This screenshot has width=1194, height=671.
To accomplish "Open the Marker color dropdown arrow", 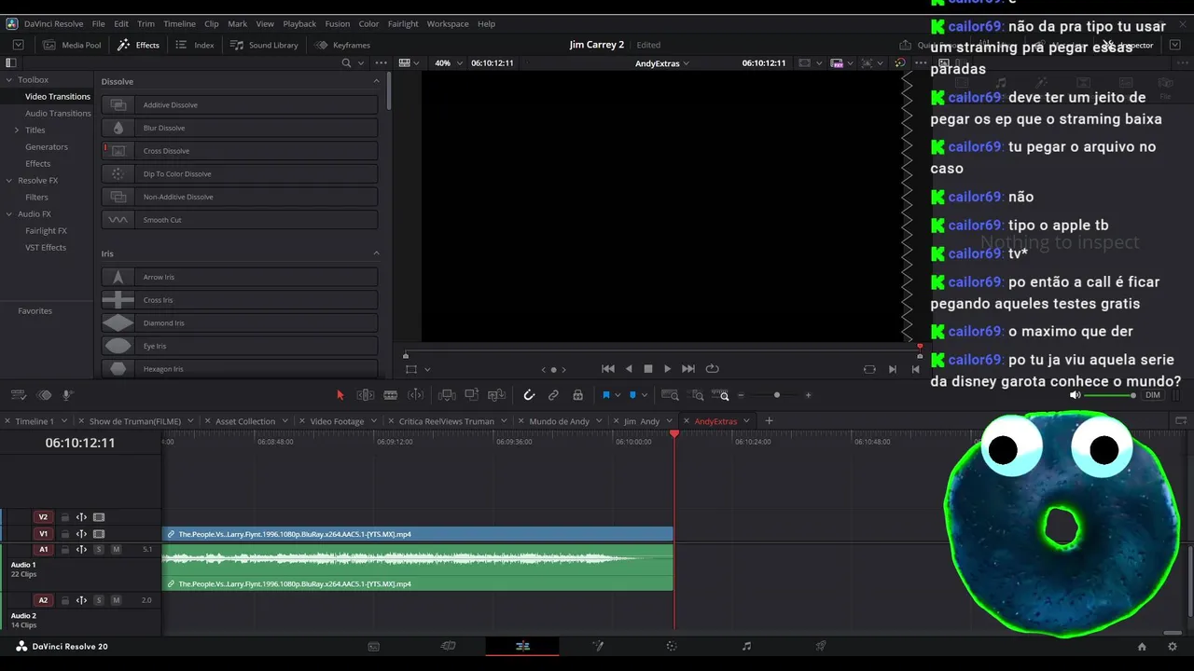I will point(645,395).
